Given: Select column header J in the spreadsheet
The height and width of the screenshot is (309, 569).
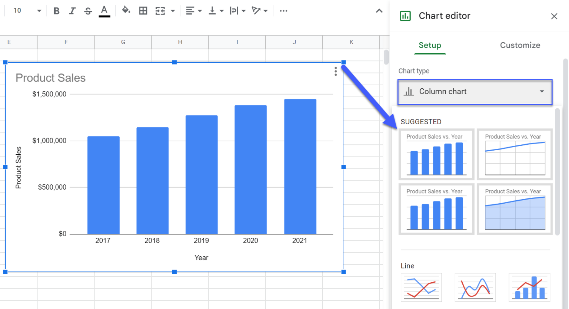Looking at the screenshot, I should [294, 42].
